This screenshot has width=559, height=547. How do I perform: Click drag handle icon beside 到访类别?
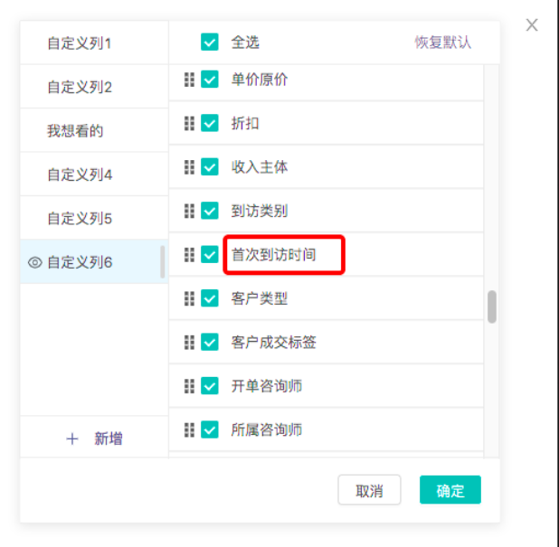(189, 211)
